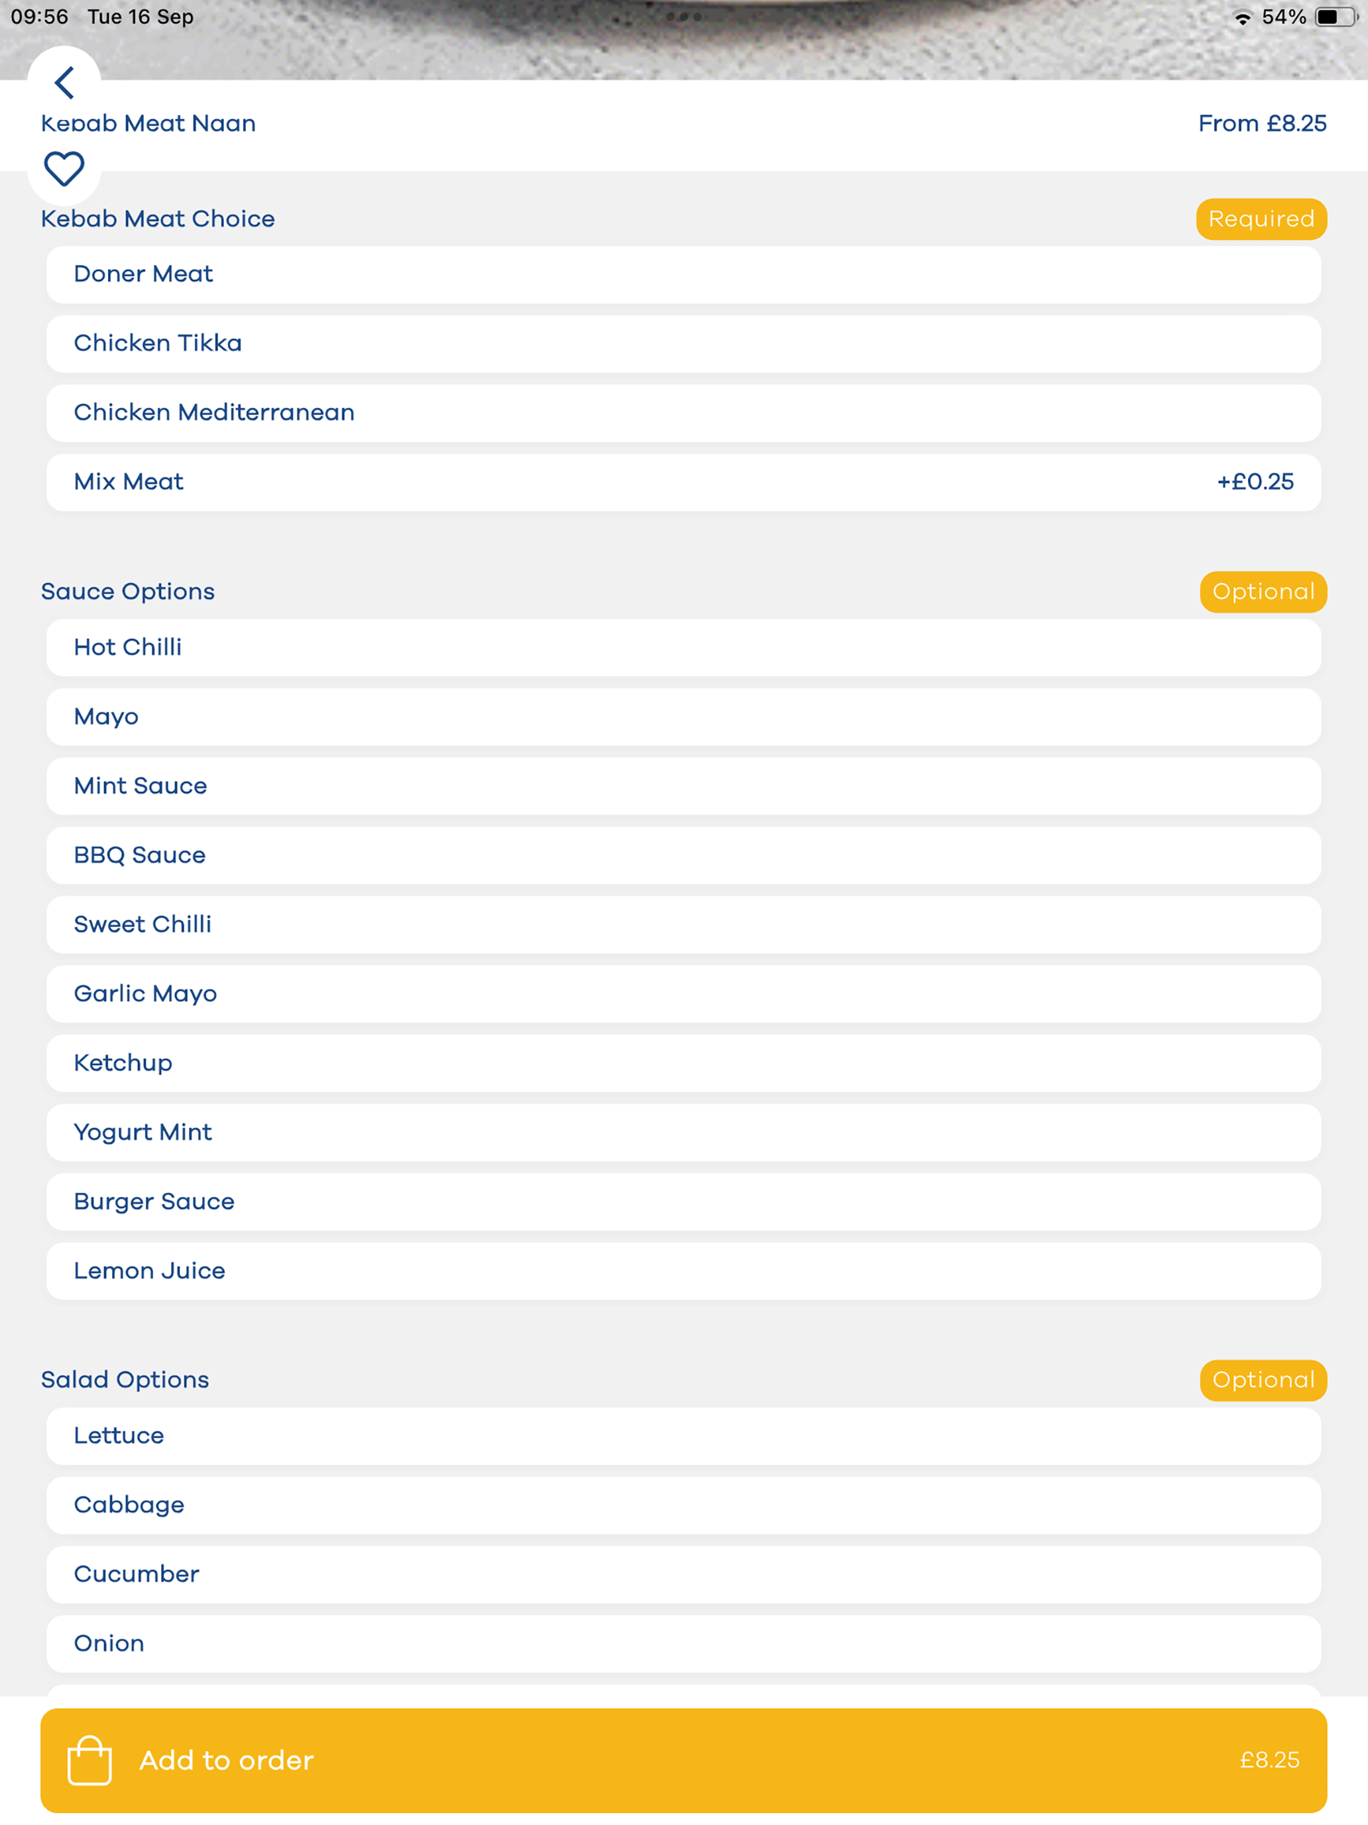Toggle Cucumber salad option
The image size is (1368, 1825).
coord(683,1575)
